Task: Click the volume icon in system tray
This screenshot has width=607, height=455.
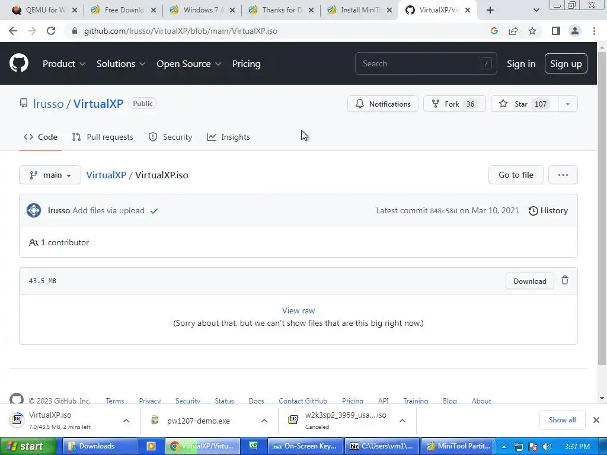Action: click(x=547, y=447)
